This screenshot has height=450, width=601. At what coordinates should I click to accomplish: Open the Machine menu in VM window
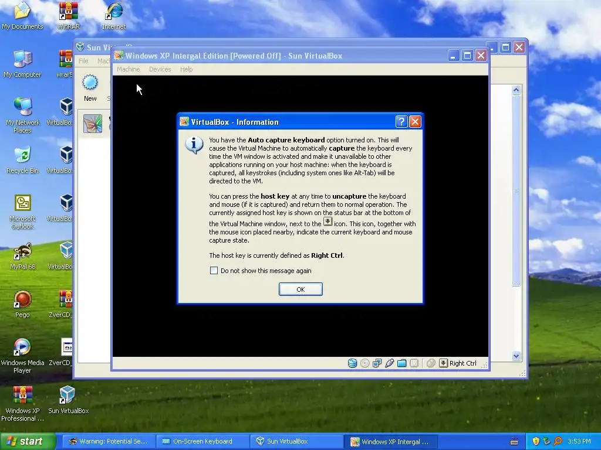pos(128,69)
